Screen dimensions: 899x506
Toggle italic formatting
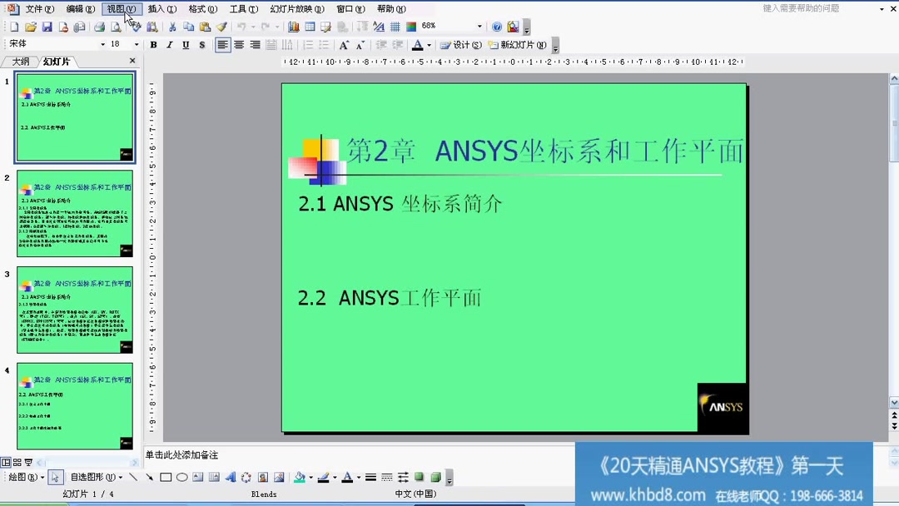[x=169, y=44]
